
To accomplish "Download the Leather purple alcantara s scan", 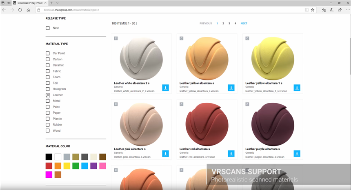I will [297, 154].
